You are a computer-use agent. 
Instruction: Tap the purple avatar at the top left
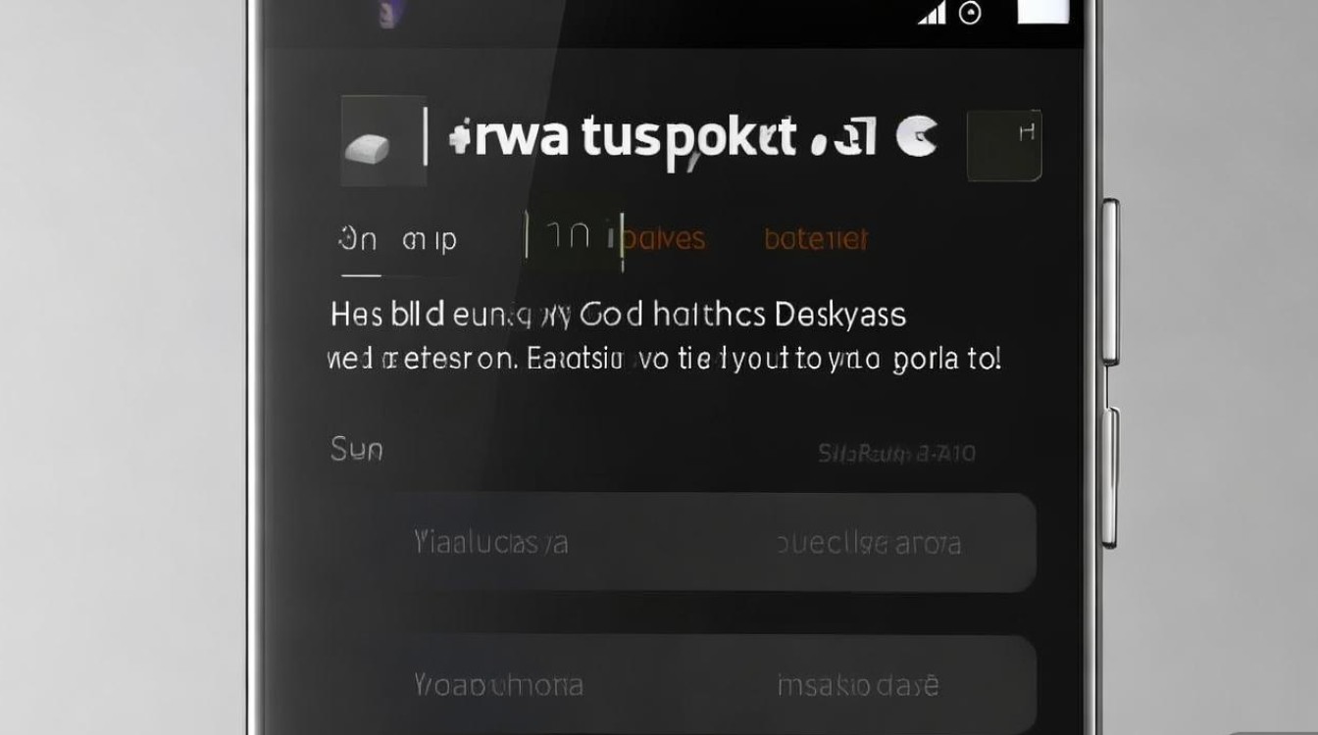point(388,13)
